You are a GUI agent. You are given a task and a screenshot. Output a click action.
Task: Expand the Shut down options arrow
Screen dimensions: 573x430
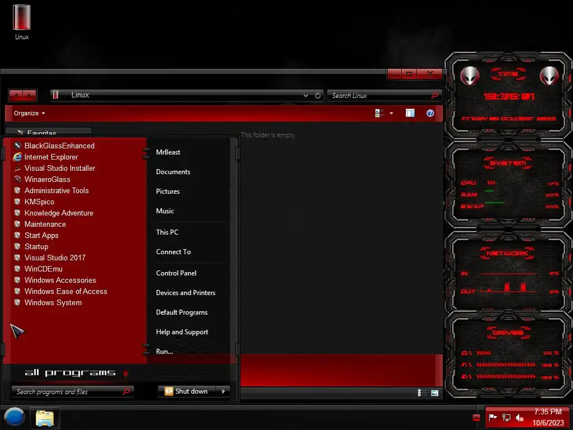pyautogui.click(x=223, y=391)
